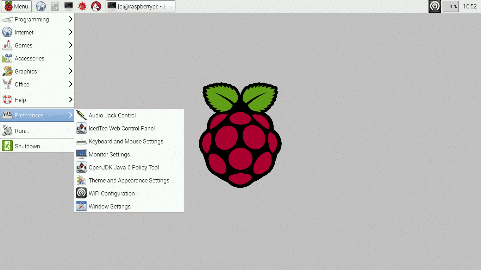Click the Internet globe category icon
The image size is (481, 270).
7,32
